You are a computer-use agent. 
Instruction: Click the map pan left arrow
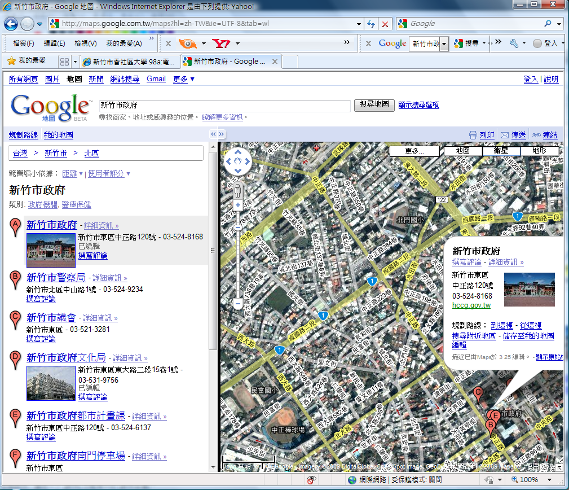pyautogui.click(x=228, y=161)
